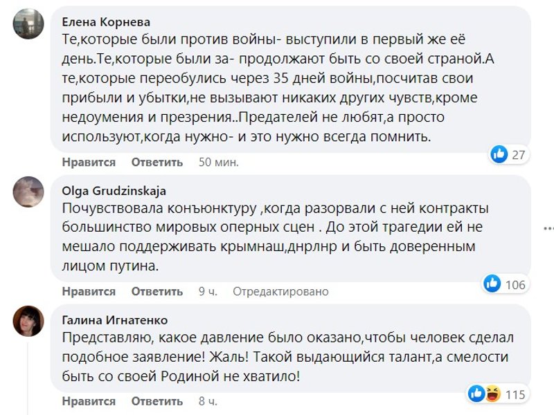This screenshot has width=554, height=415.
Task: Open Olga Grudzinskaja's avatar
Action: pyautogui.click(x=28, y=191)
